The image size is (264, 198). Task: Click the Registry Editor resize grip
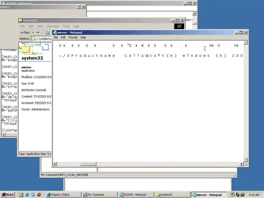pyautogui.click(x=235, y=175)
